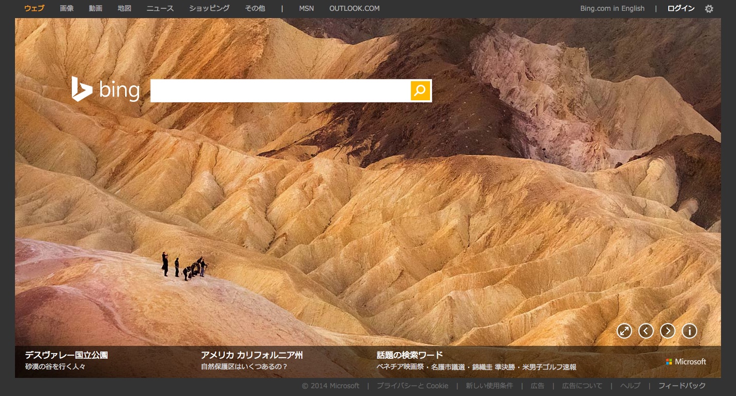Image resolution: width=736 pixels, height=396 pixels.
Task: Switch to Bing.com in English
Action: (x=612, y=8)
